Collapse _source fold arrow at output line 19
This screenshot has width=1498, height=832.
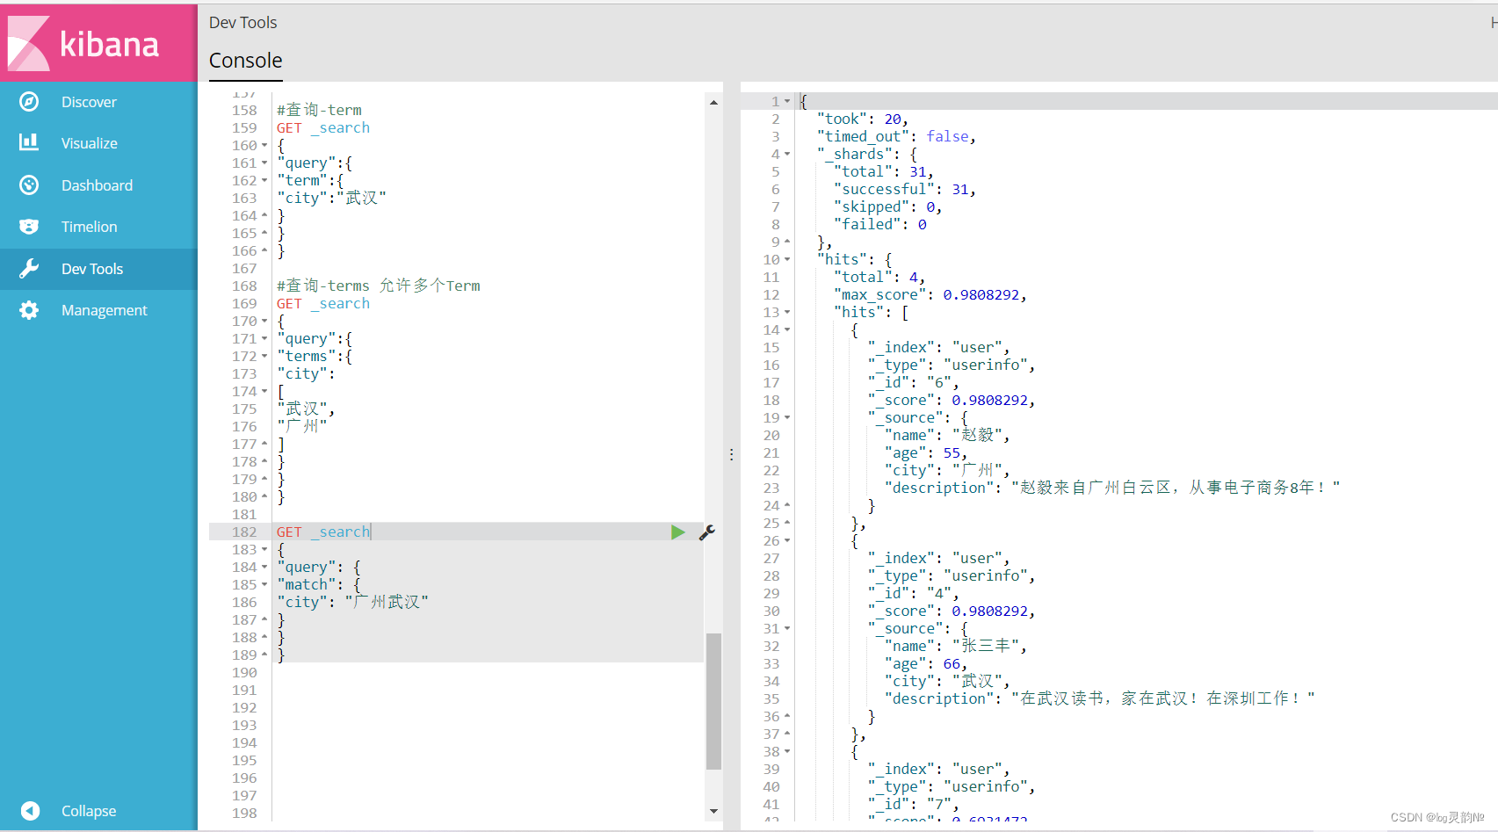[x=787, y=418]
